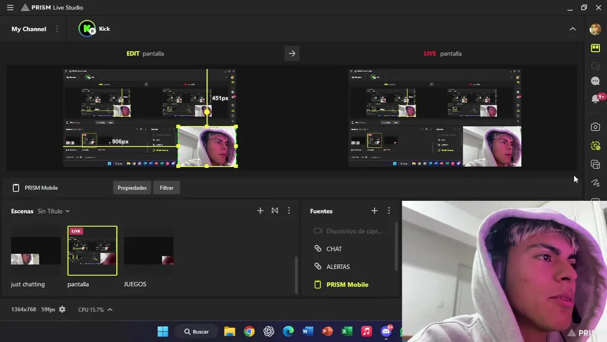Expand the Sin Título scene collection dropdown

(x=54, y=211)
